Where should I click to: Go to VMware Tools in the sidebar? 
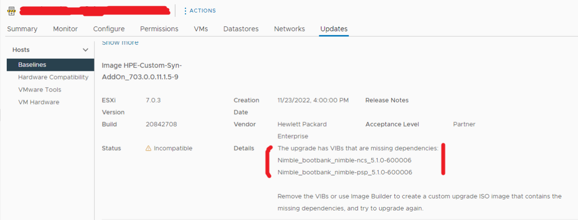tap(39, 90)
